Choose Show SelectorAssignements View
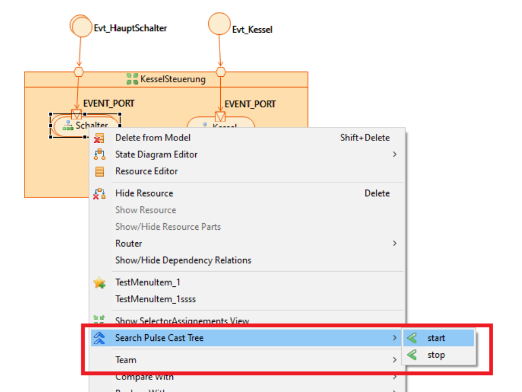Screen dimensions: 522x392 pyautogui.click(x=182, y=321)
